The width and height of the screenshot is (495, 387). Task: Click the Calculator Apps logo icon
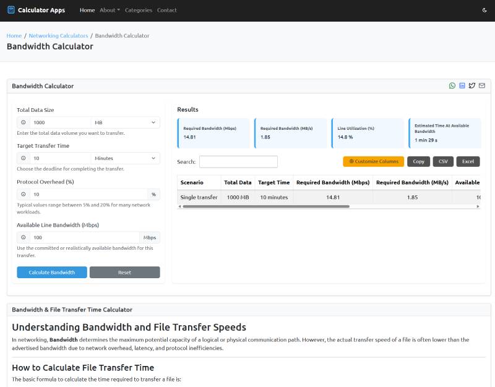[x=11, y=10]
